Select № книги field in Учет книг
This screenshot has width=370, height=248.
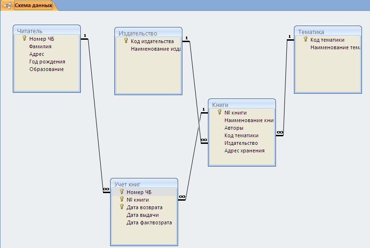point(144,200)
